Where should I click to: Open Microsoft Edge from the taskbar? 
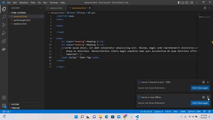pos(106,117)
